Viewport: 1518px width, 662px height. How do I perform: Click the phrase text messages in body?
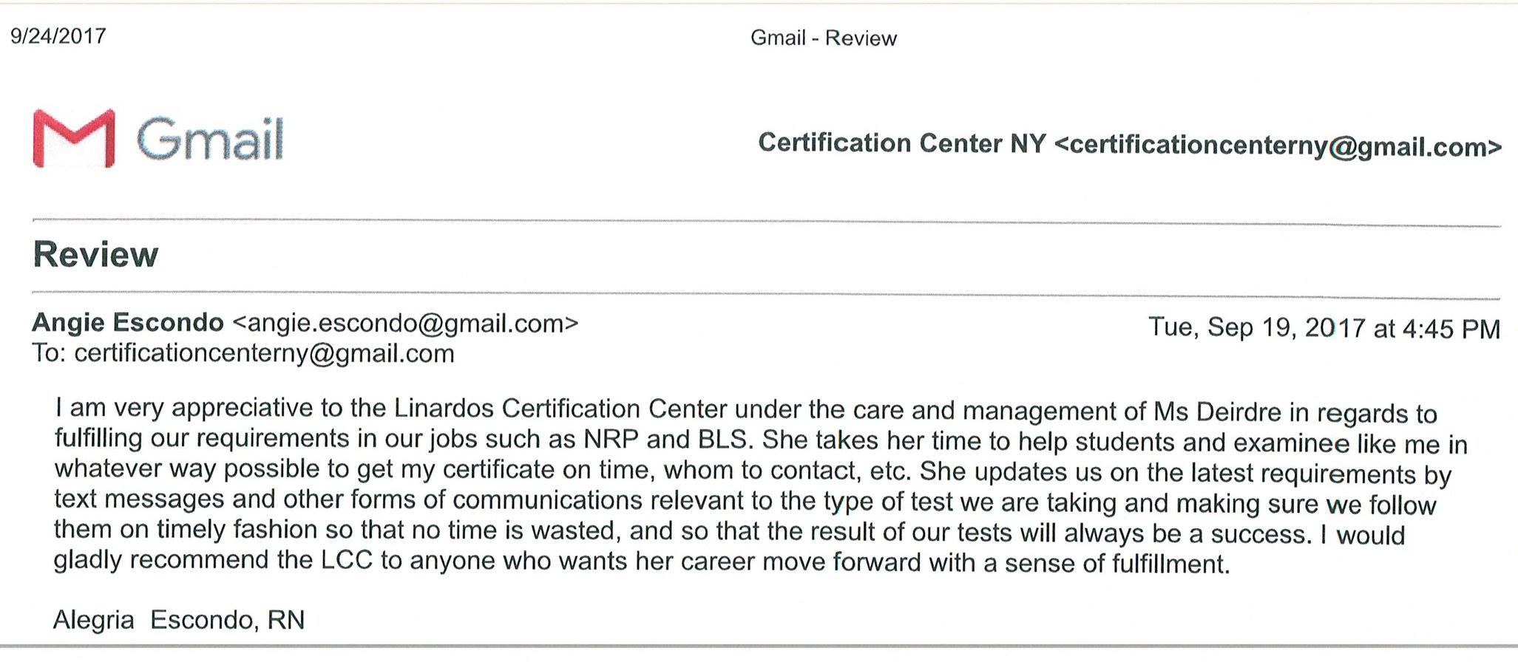[x=139, y=499]
